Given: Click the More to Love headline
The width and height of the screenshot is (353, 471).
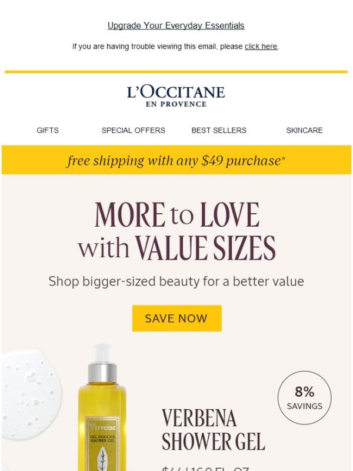Looking at the screenshot, I should tap(177, 231).
